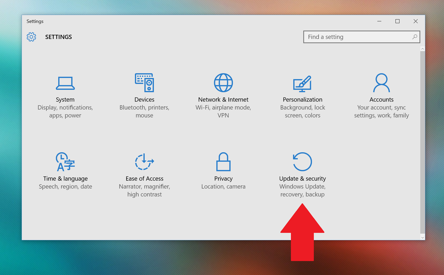Select the Windows Update, recovery, backup link text

tap(302, 190)
